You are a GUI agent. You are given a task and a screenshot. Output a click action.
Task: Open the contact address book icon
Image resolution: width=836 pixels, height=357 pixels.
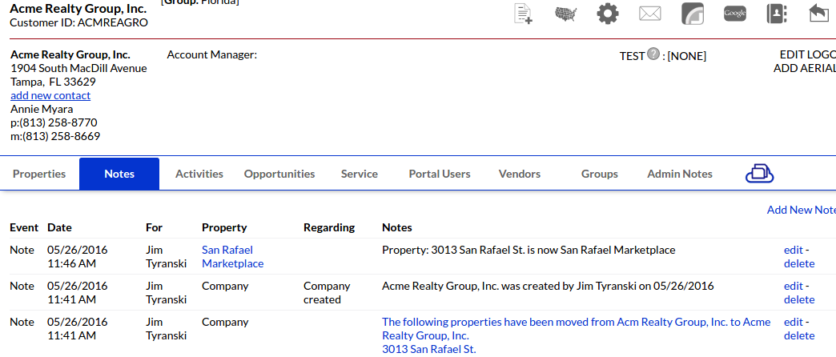click(x=777, y=14)
